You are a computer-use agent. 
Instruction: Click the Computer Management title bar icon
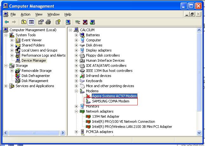pyautogui.click(x=6, y=6)
